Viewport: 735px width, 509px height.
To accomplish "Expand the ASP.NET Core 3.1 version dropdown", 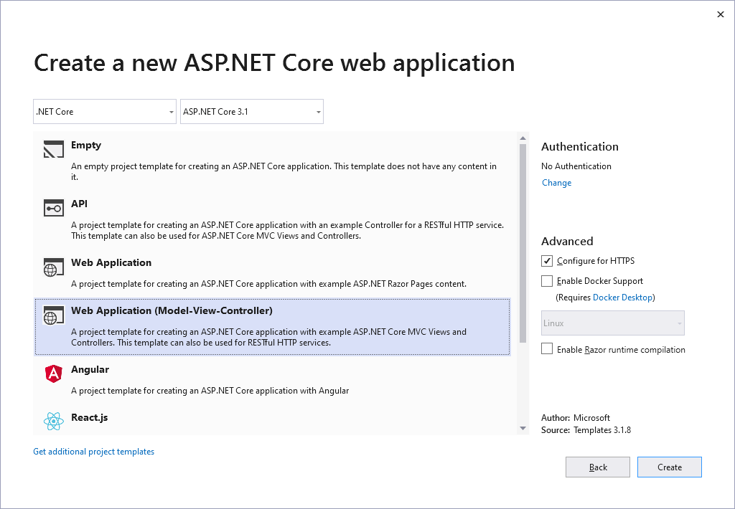I will click(251, 112).
